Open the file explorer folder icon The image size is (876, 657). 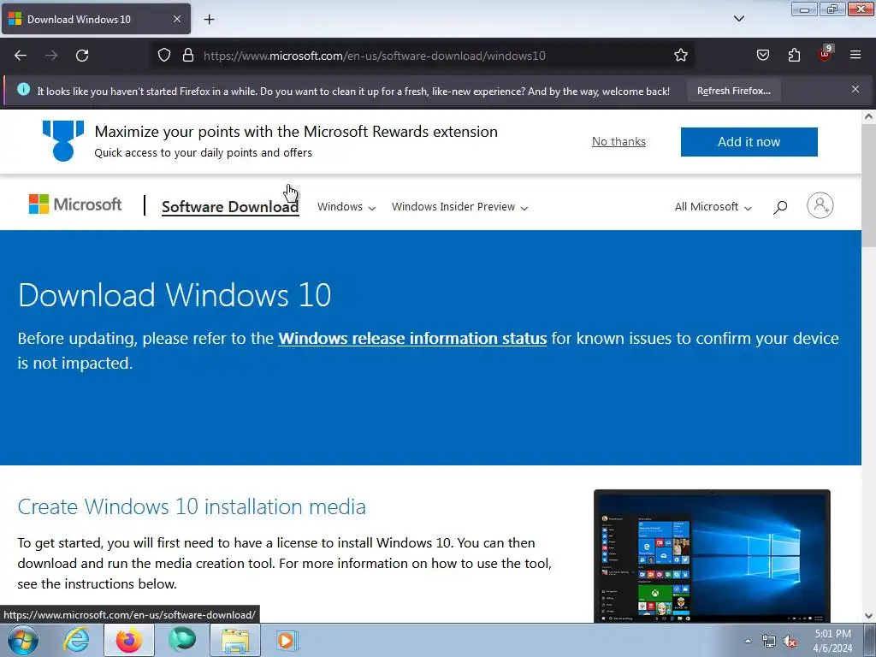pyautogui.click(x=235, y=640)
